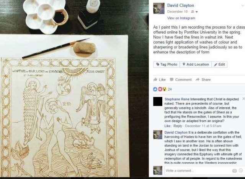Expand the post options chevron top right
The width and height of the screenshot is (245, 179).
[x=242, y=6]
